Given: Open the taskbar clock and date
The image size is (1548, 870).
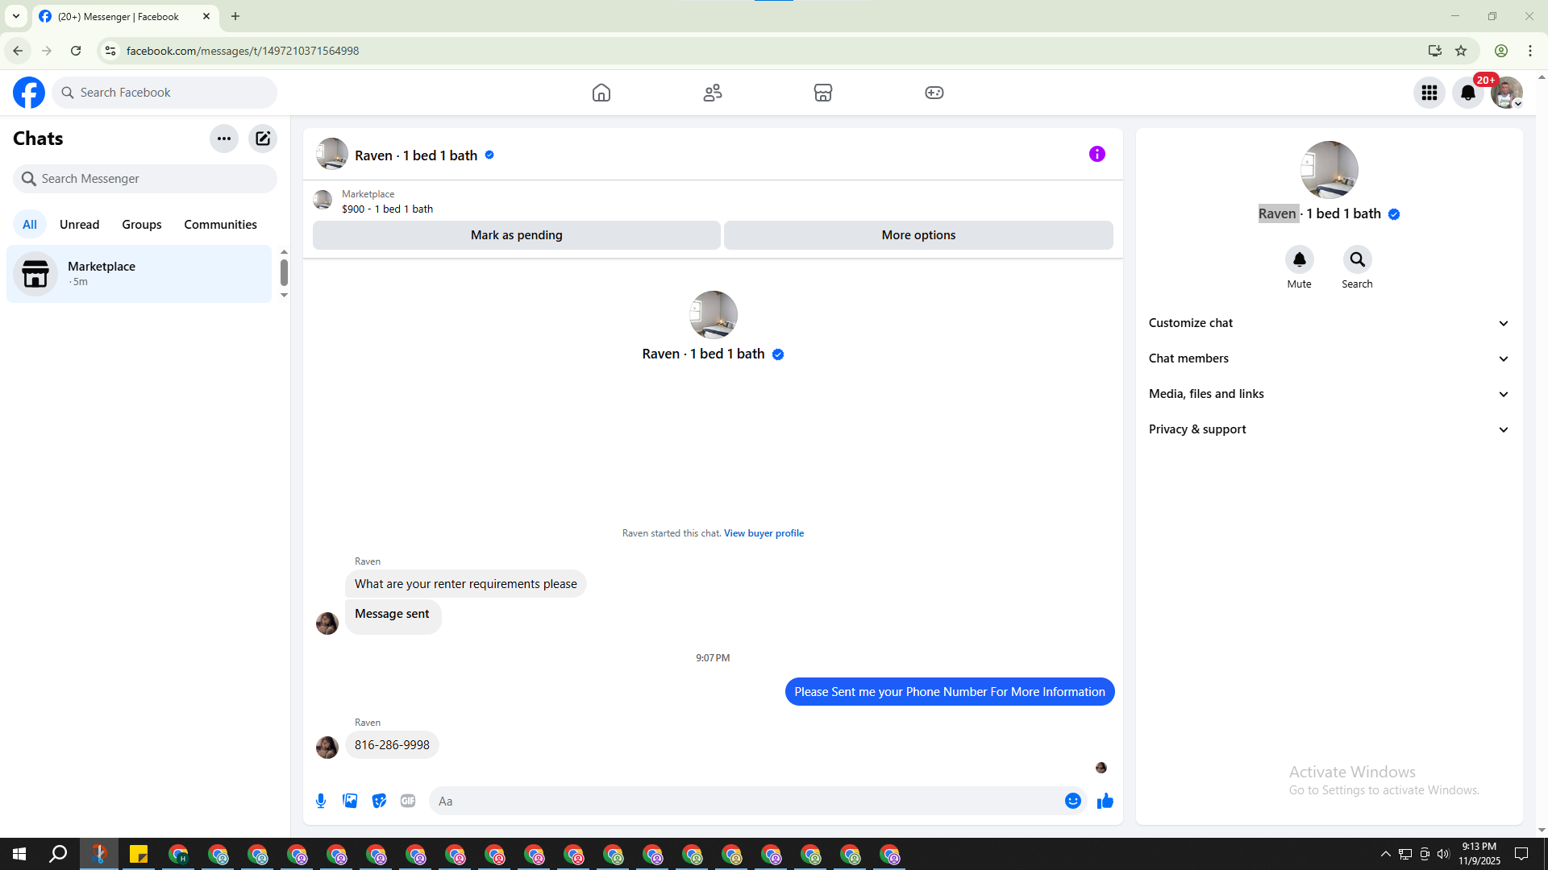Looking at the screenshot, I should click(1479, 854).
